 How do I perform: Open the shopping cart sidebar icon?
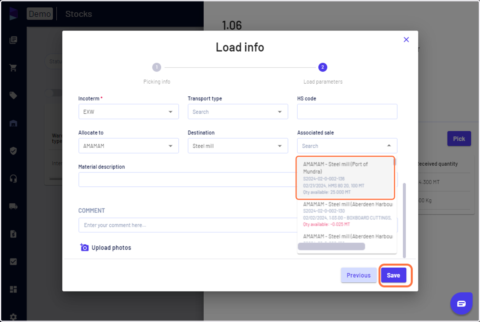13,68
